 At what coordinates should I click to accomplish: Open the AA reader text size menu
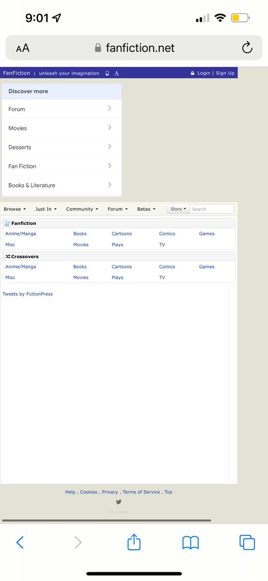pos(23,48)
